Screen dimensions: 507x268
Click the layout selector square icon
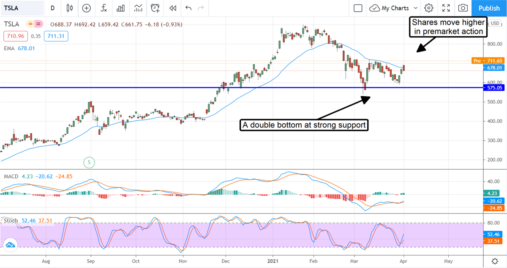[358, 8]
